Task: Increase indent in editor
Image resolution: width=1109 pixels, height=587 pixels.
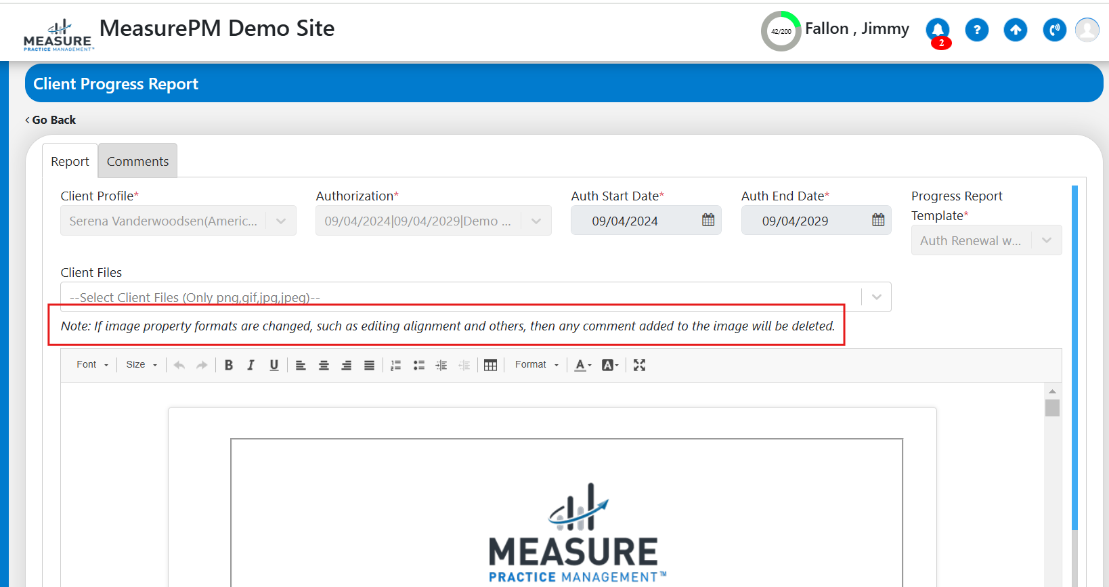Action: (x=441, y=365)
